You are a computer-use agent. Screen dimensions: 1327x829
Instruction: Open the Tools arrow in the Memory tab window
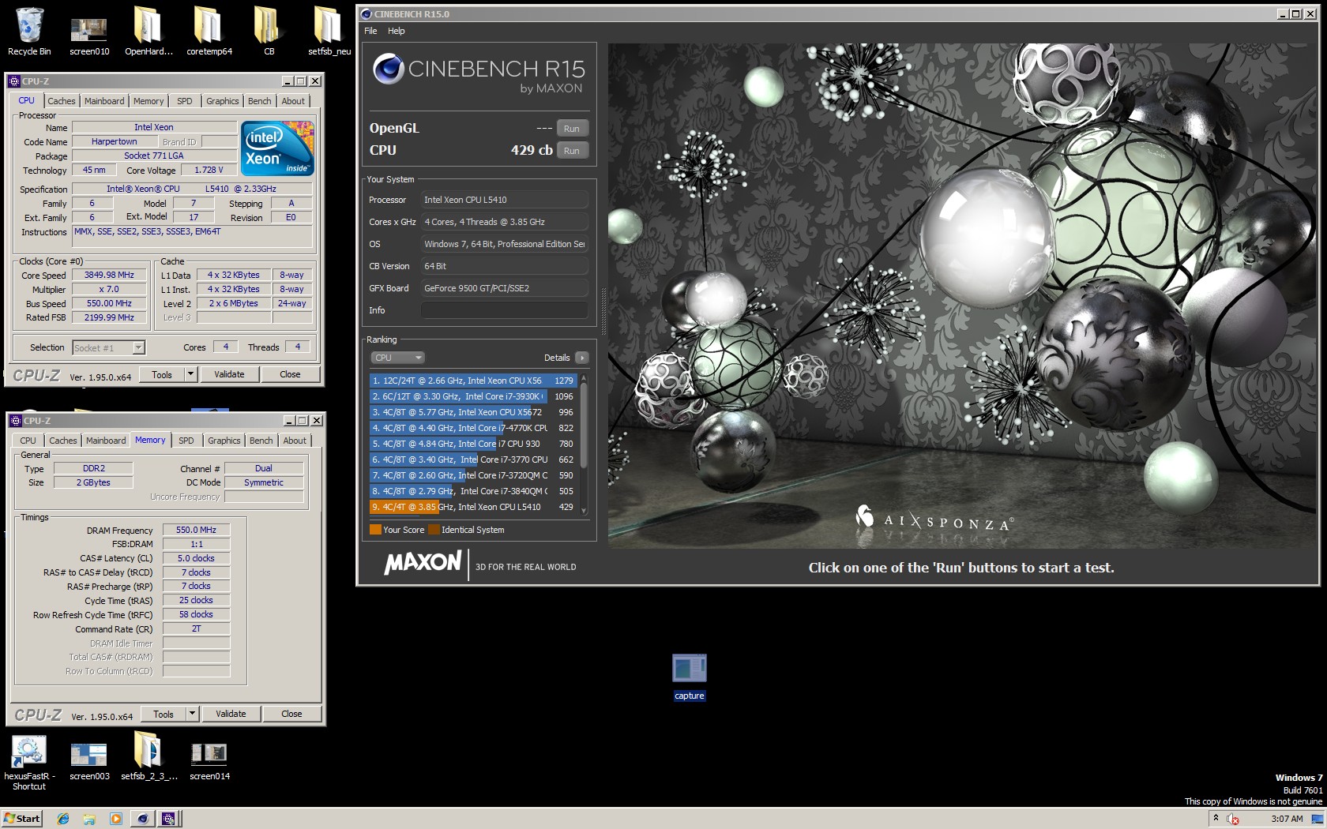coord(192,714)
